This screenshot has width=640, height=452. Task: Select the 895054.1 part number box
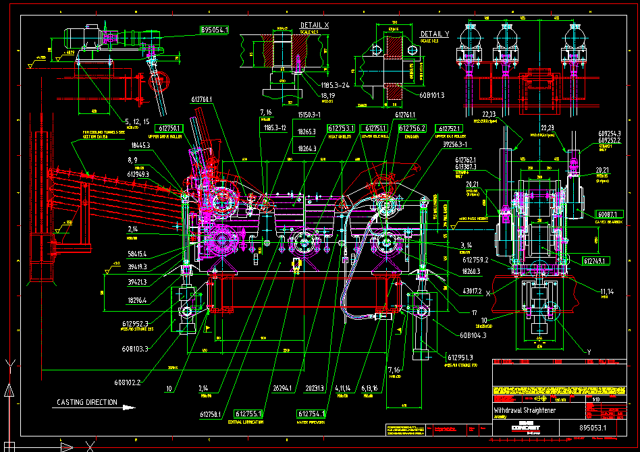coord(214,30)
